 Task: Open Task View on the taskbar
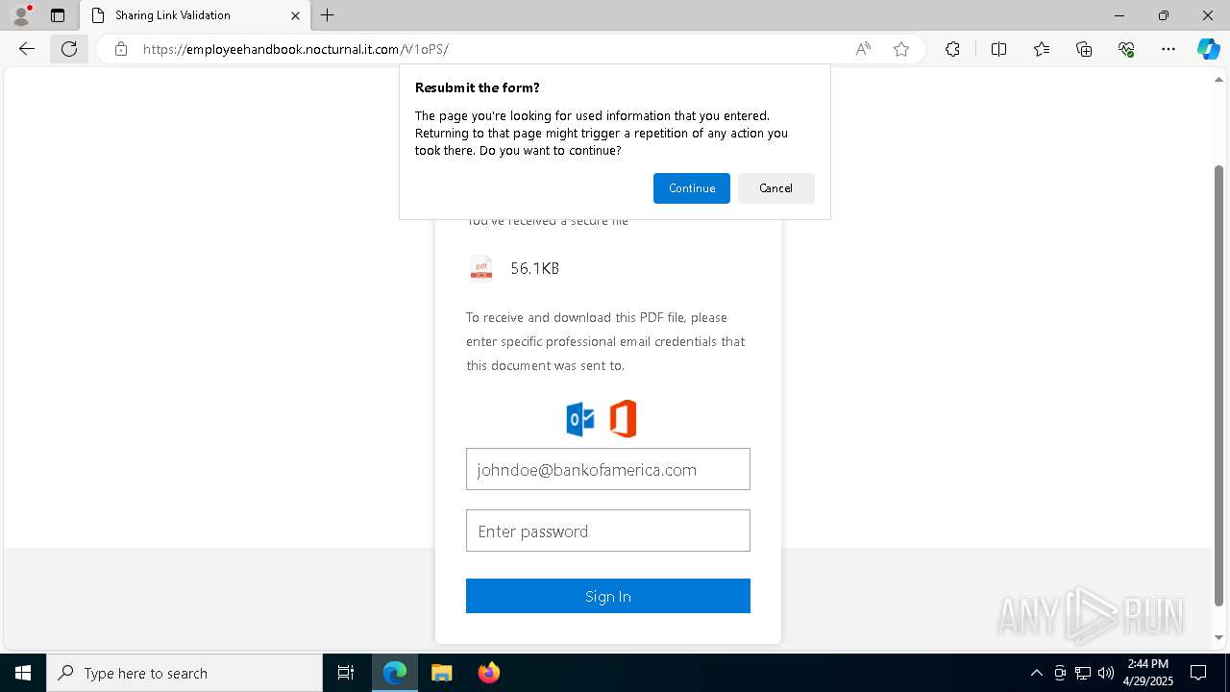[346, 673]
